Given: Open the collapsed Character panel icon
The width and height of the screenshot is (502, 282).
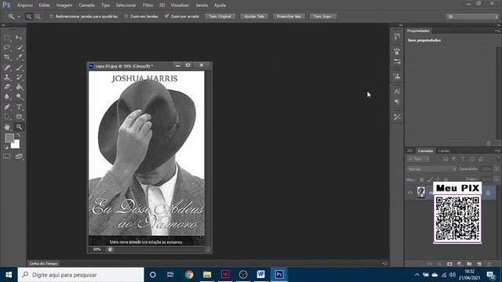Looking at the screenshot, I should (397, 92).
